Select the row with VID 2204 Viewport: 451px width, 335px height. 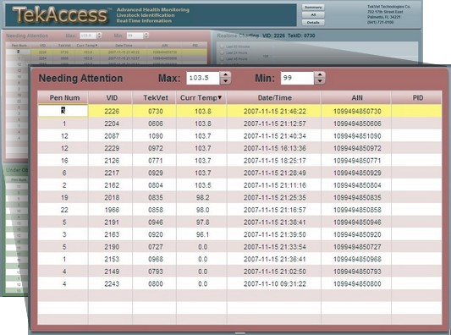(x=239, y=124)
